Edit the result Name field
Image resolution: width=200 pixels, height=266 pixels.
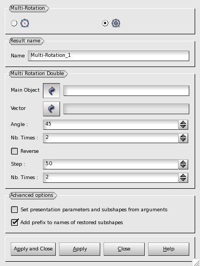pyautogui.click(x=108, y=56)
